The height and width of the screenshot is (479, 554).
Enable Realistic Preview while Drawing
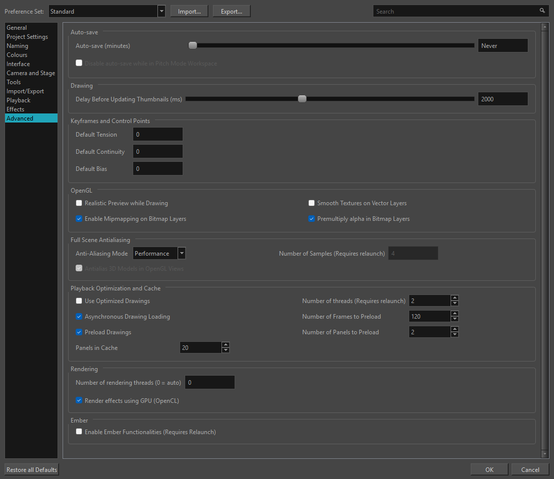pyautogui.click(x=79, y=203)
